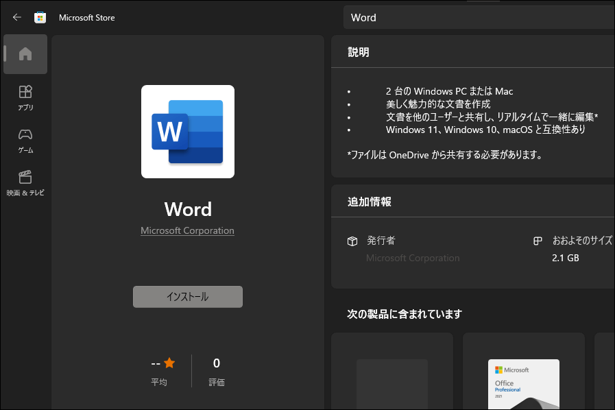
Task: Click the 追加情報 section heading
Action: pos(370,202)
